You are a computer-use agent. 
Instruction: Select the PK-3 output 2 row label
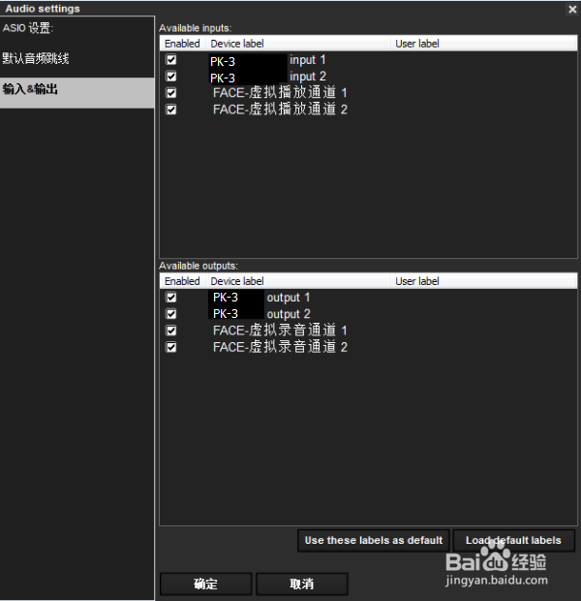260,314
